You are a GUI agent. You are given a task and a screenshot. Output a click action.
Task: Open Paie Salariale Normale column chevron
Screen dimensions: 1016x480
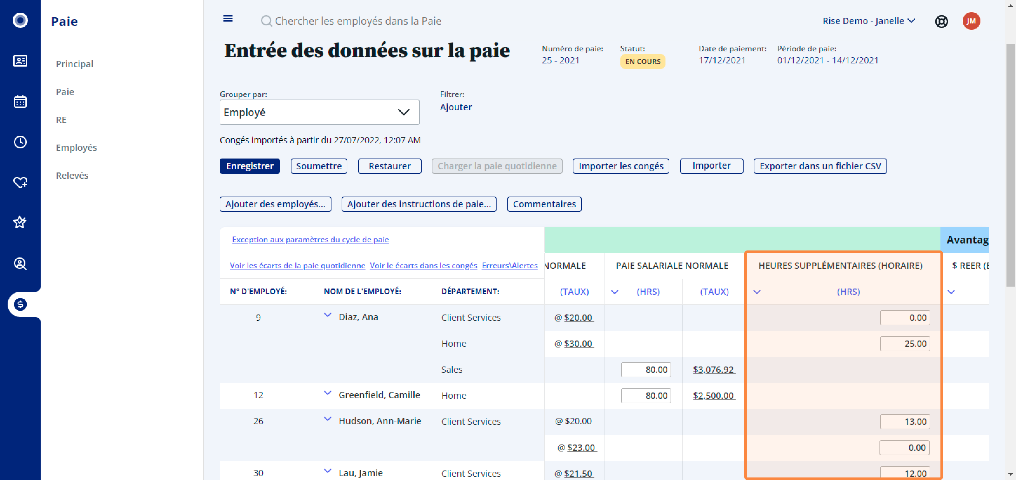click(x=614, y=292)
